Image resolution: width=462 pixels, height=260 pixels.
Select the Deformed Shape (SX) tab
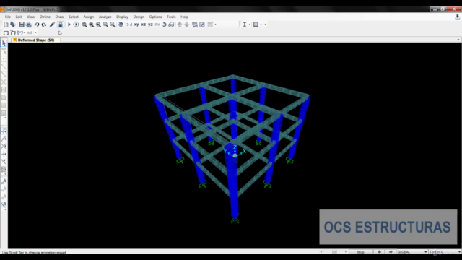35,40
